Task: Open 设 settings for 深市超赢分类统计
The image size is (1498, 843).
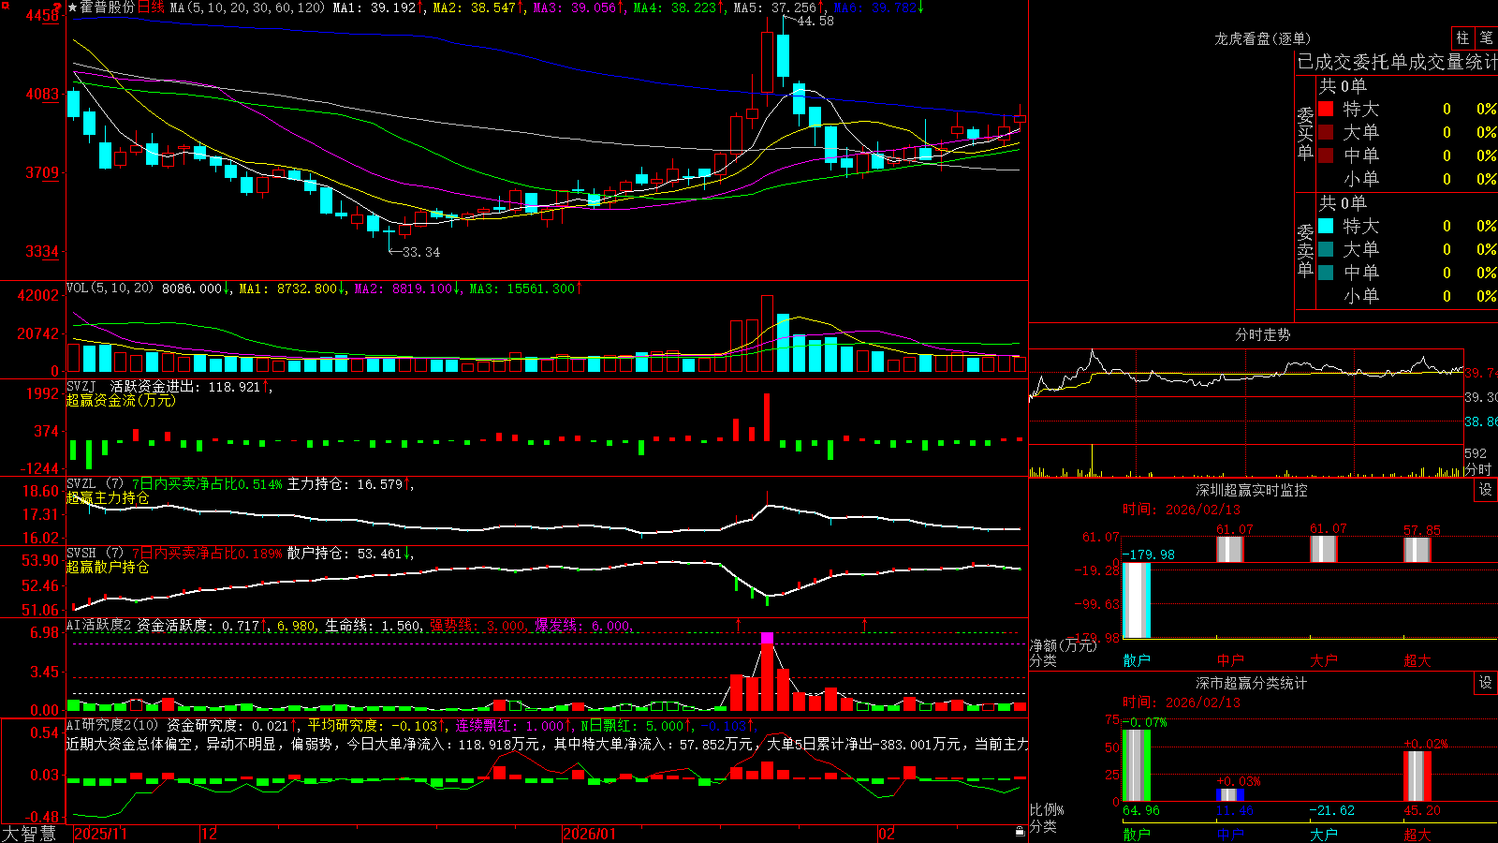Action: [1486, 683]
